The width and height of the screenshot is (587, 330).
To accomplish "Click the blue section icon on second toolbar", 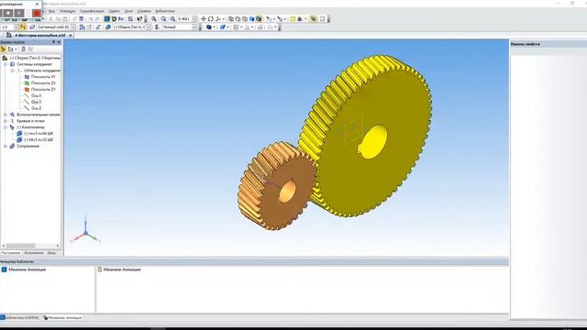I will tap(222, 27).
